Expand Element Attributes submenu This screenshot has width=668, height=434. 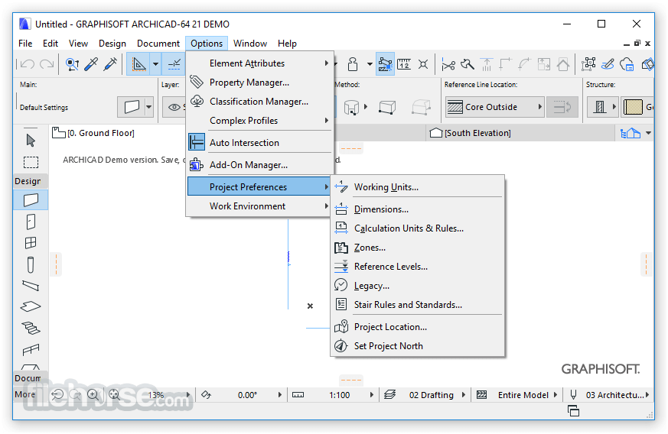pyautogui.click(x=259, y=63)
